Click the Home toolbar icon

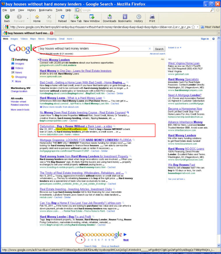pyautogui.click(x=37, y=17)
